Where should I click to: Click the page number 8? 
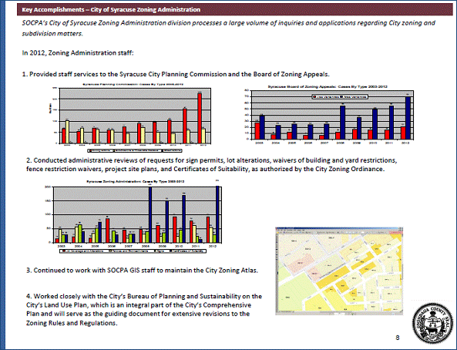click(x=398, y=338)
